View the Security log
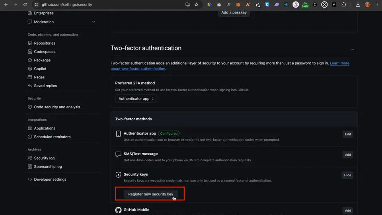The width and height of the screenshot is (382, 215). pos(44,158)
